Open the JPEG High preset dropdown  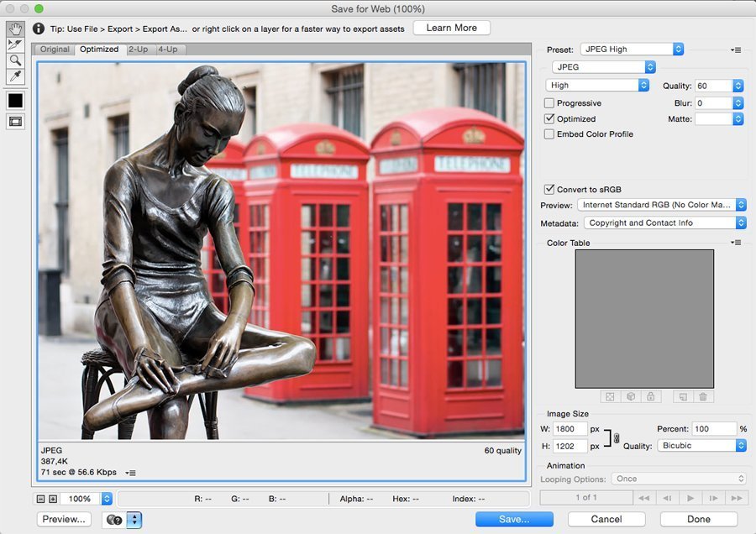click(x=632, y=49)
